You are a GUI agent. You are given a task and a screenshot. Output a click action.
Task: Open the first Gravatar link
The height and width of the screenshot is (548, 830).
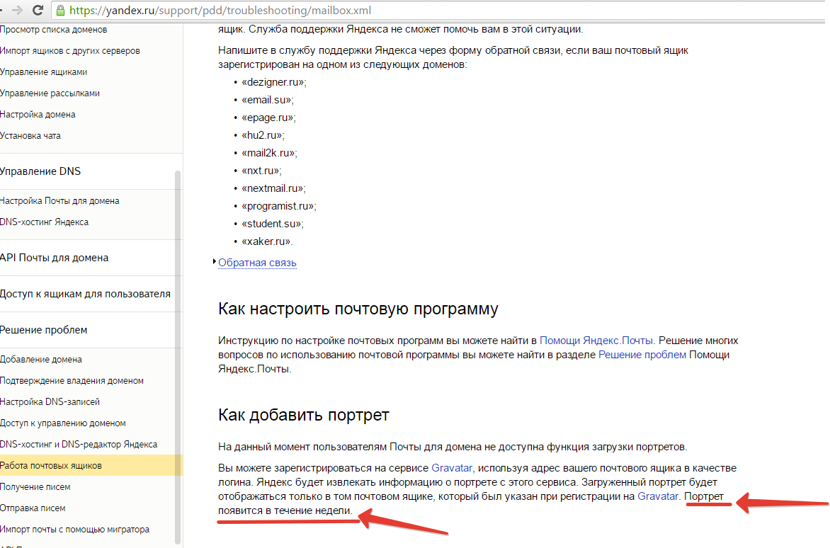(452, 468)
